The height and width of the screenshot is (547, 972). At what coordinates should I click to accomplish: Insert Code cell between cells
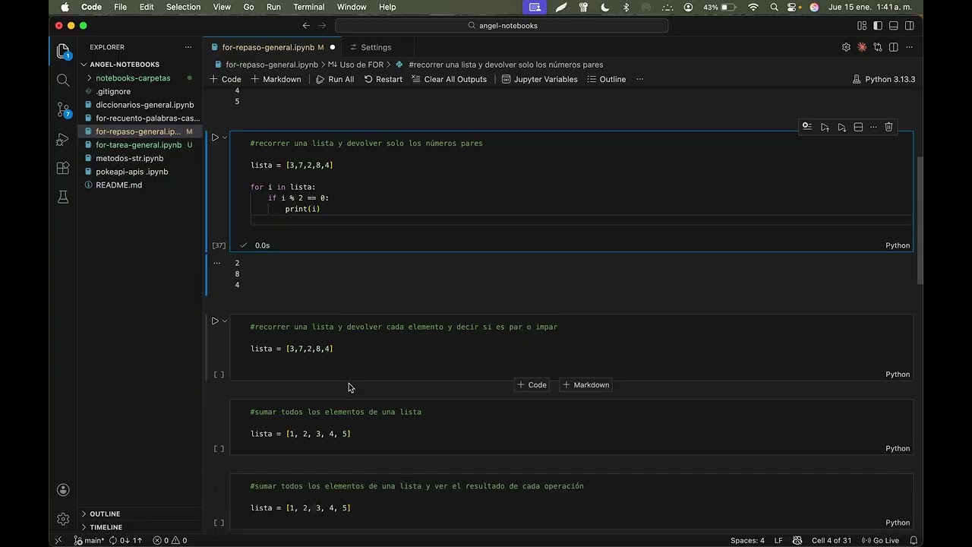pos(532,385)
